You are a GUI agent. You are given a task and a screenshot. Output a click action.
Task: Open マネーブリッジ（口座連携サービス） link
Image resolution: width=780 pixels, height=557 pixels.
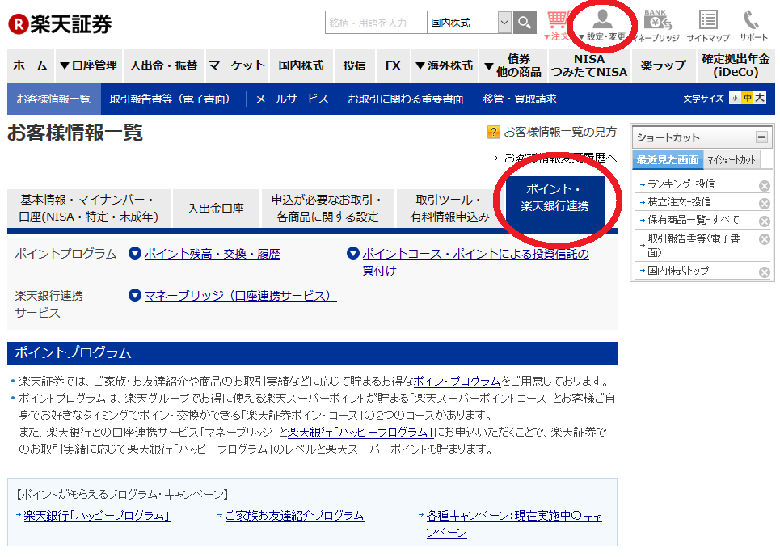240,296
